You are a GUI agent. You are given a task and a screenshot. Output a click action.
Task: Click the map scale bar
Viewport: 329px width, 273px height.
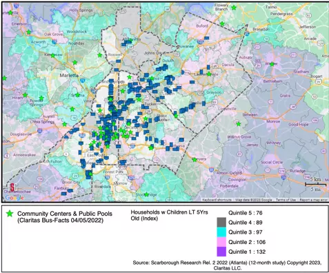[x=315, y=184]
